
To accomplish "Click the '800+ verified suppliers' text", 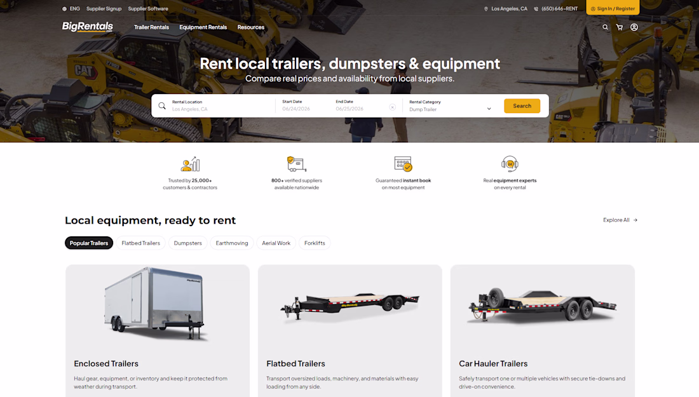I will (x=297, y=180).
